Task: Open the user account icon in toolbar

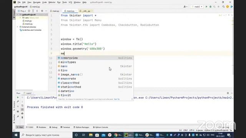Action: tap(185, 7)
